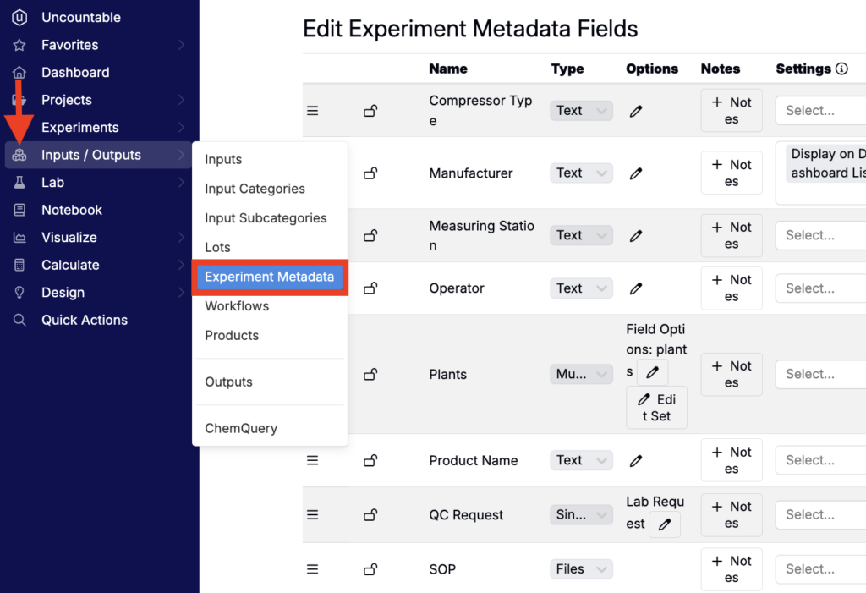Click the Settings select box for Product Name

click(820, 460)
